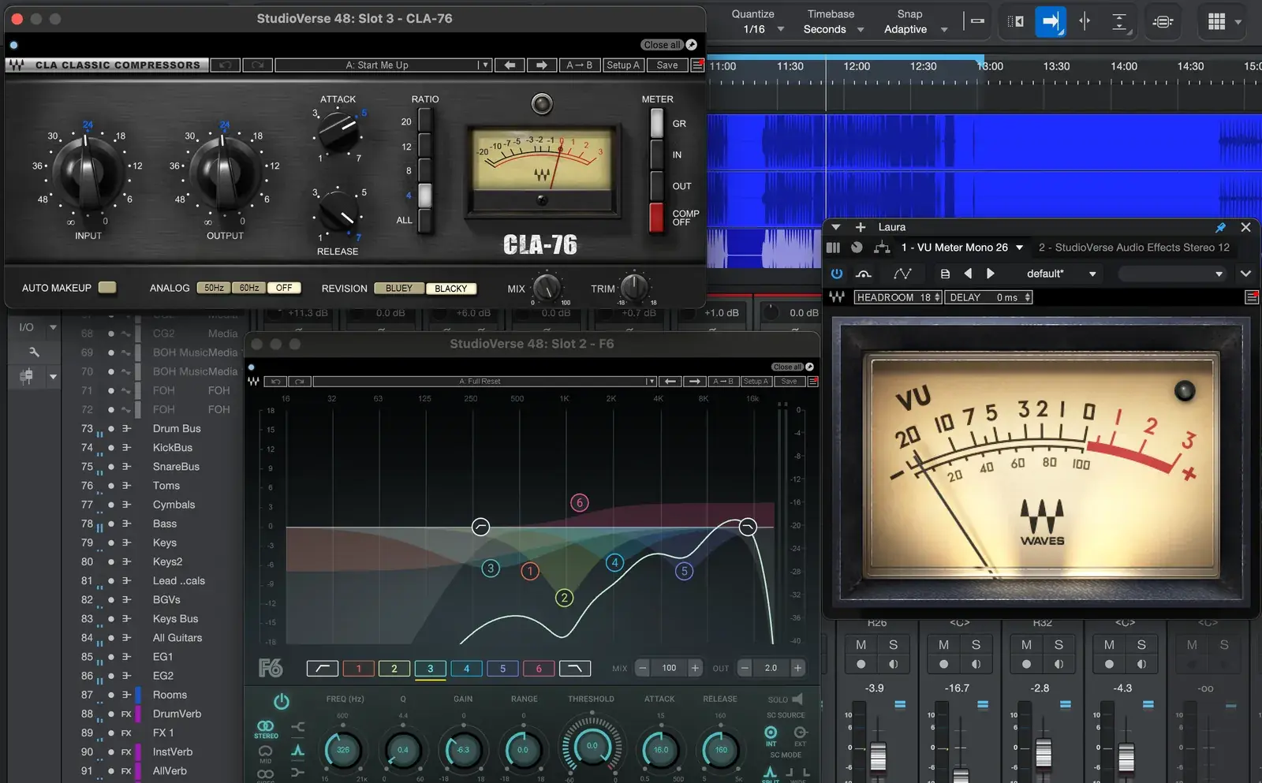Select STEREO mode in F6

click(266, 729)
